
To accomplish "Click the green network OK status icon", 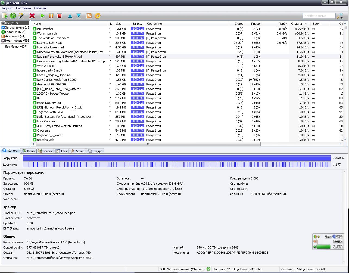I will [x=208, y=269].
